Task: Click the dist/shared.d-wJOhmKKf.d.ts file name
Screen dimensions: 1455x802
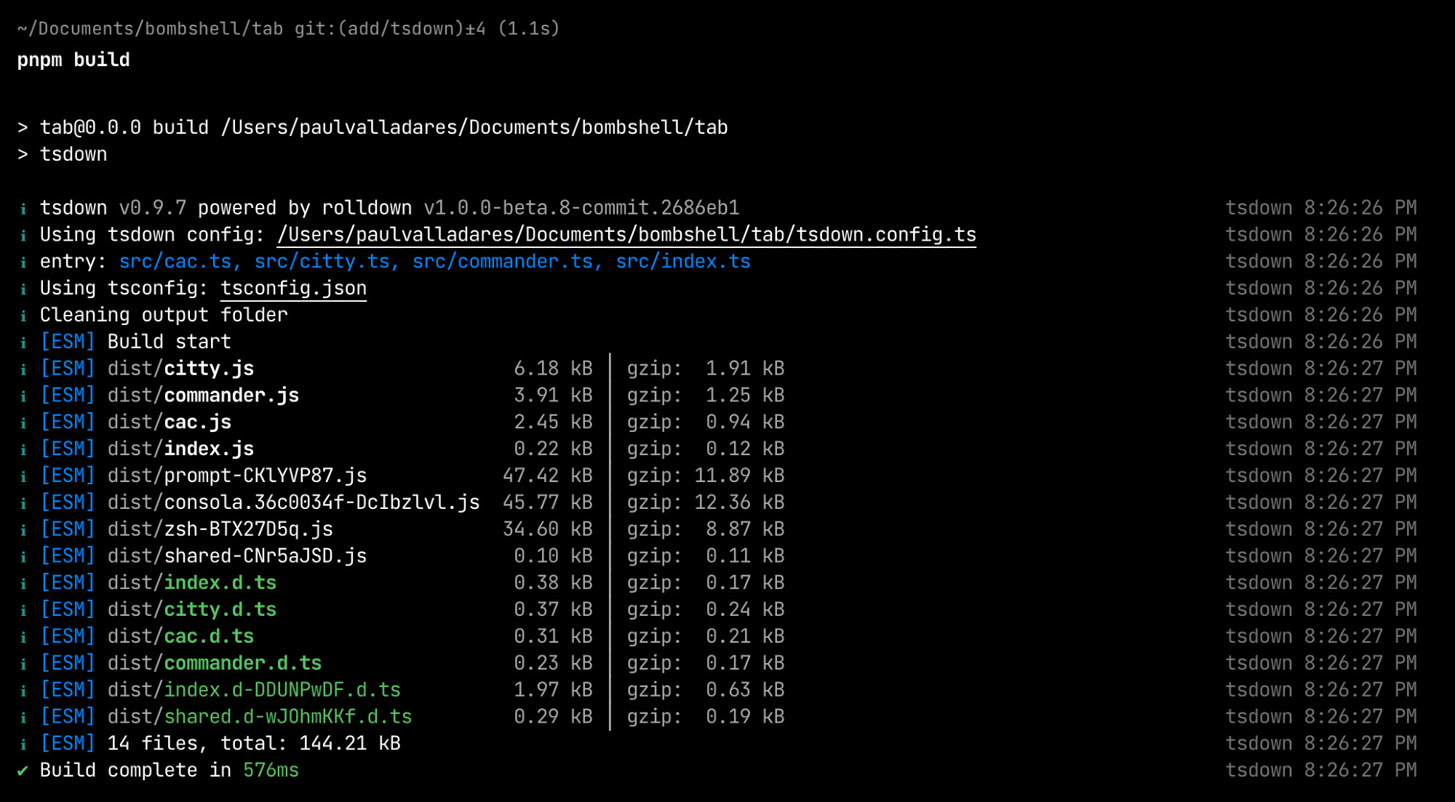Action: pos(260,717)
